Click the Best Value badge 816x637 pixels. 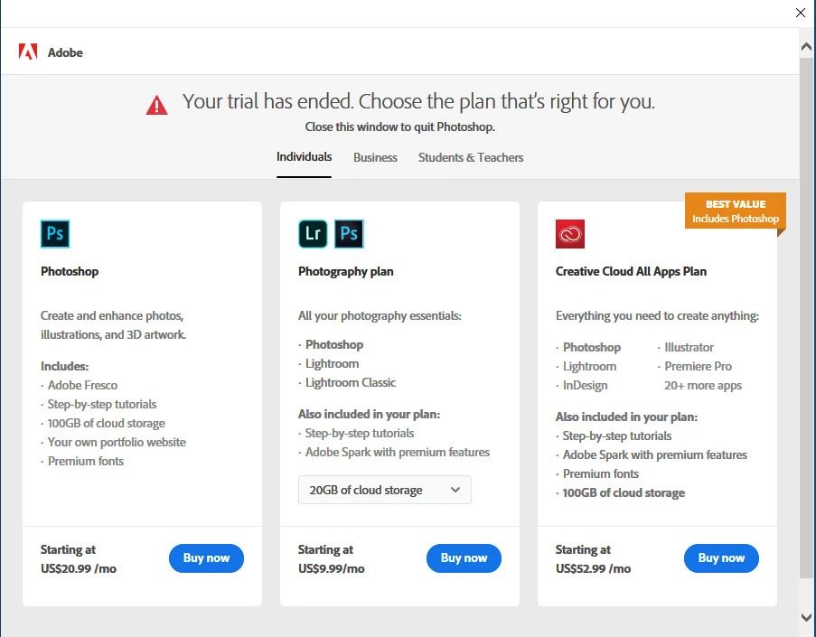[736, 211]
